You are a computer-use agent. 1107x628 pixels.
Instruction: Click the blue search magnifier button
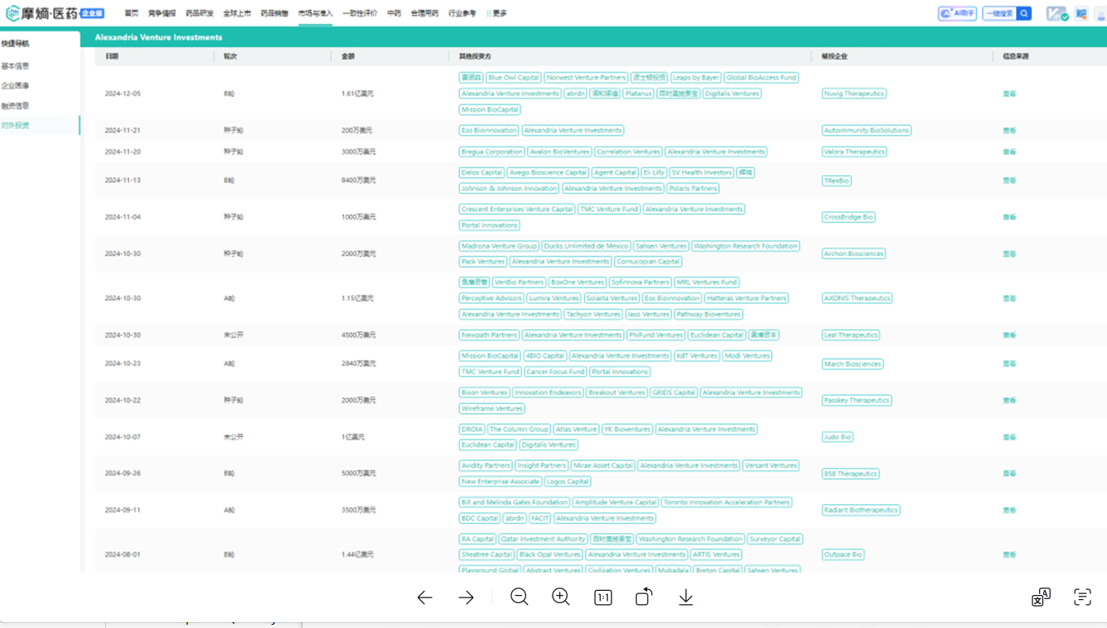click(1024, 13)
